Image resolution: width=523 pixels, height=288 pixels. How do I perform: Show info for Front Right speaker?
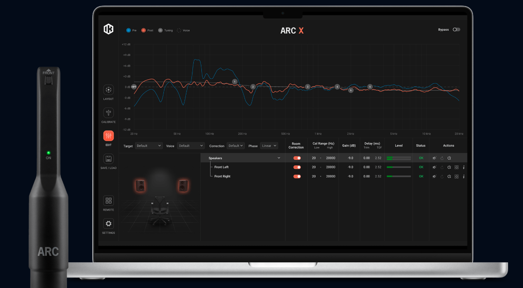point(464,176)
